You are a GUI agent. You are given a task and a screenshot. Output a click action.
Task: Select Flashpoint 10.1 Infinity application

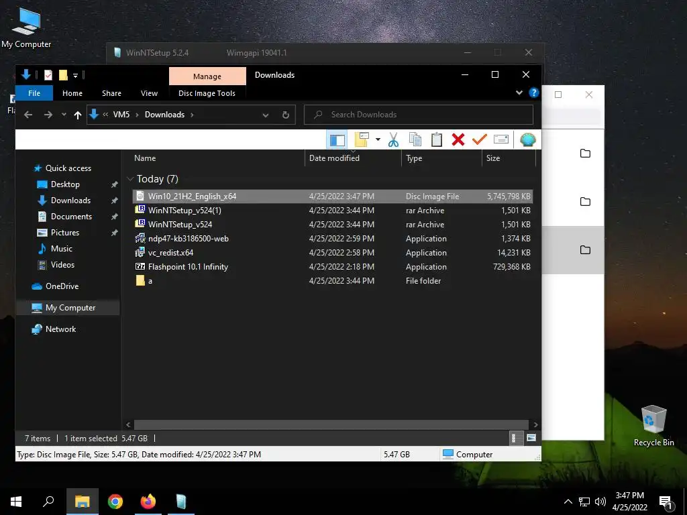(333, 266)
